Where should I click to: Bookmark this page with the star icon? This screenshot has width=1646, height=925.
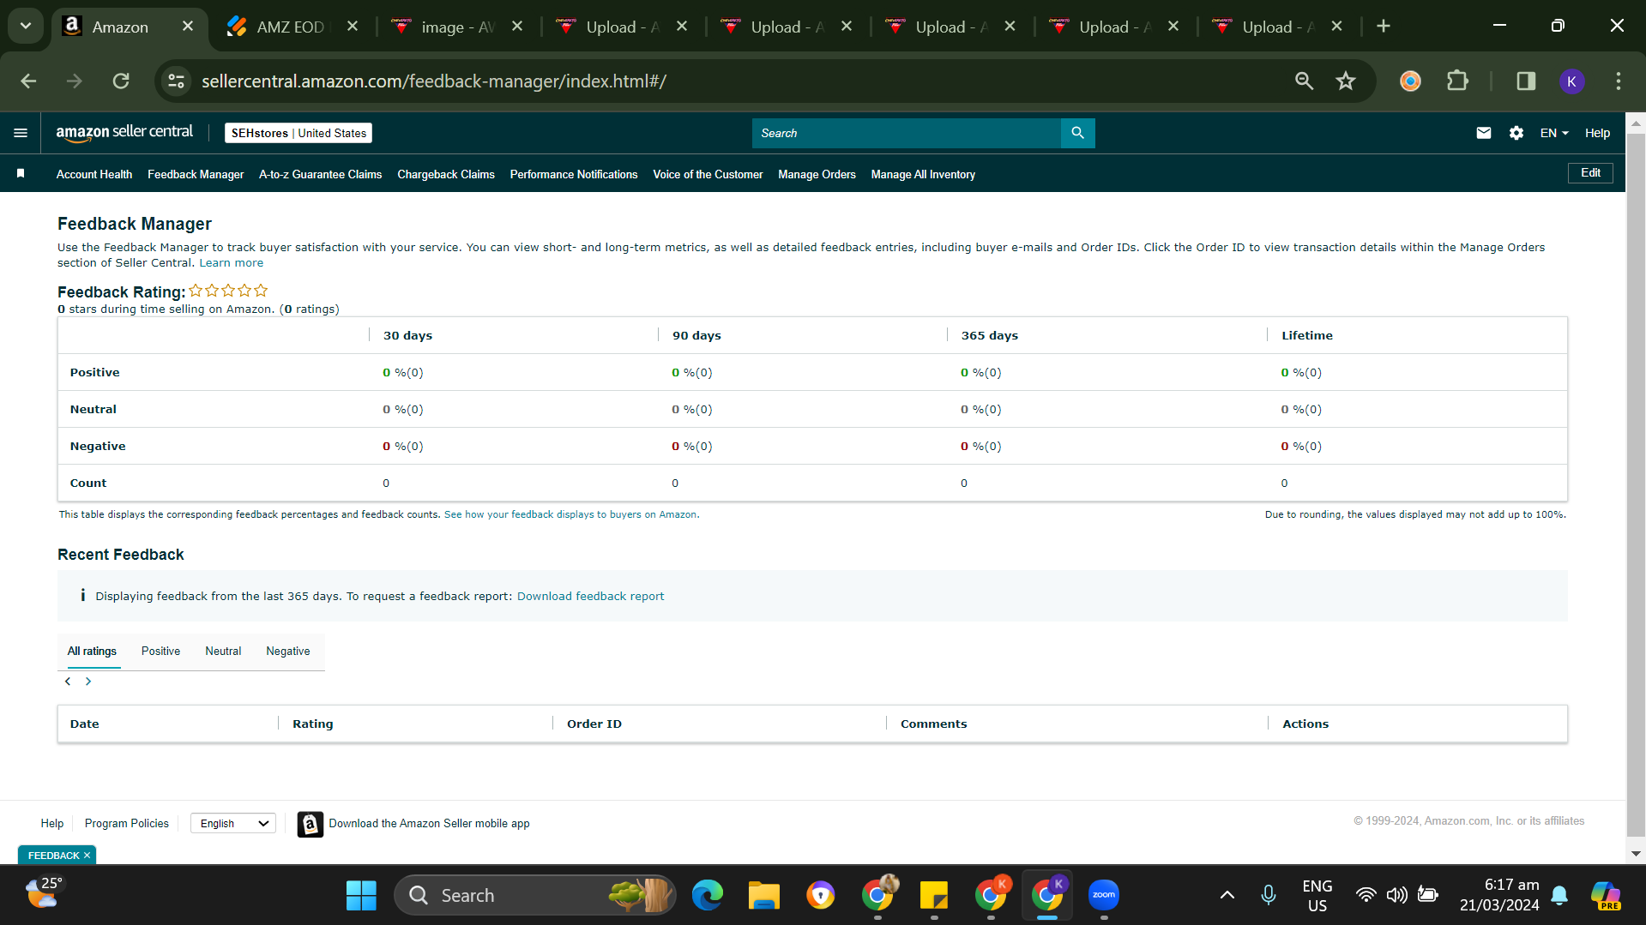[x=1345, y=81]
